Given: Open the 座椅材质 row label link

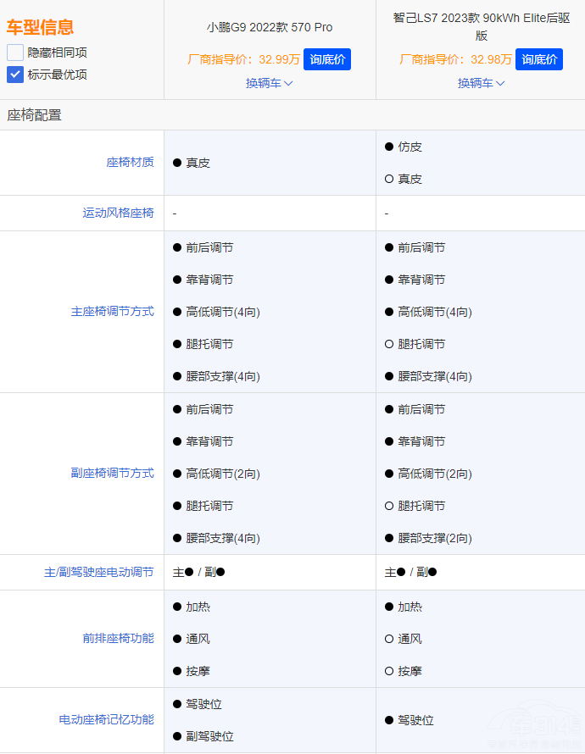Looking at the screenshot, I should click(x=130, y=162).
